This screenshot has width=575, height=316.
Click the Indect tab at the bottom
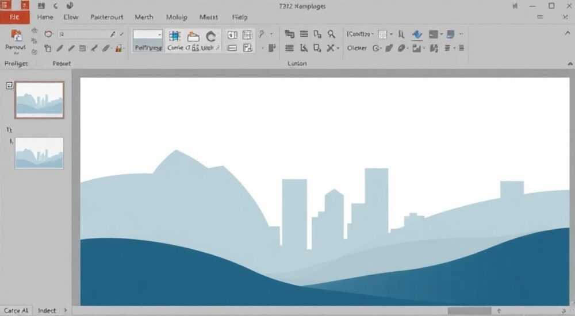click(47, 310)
